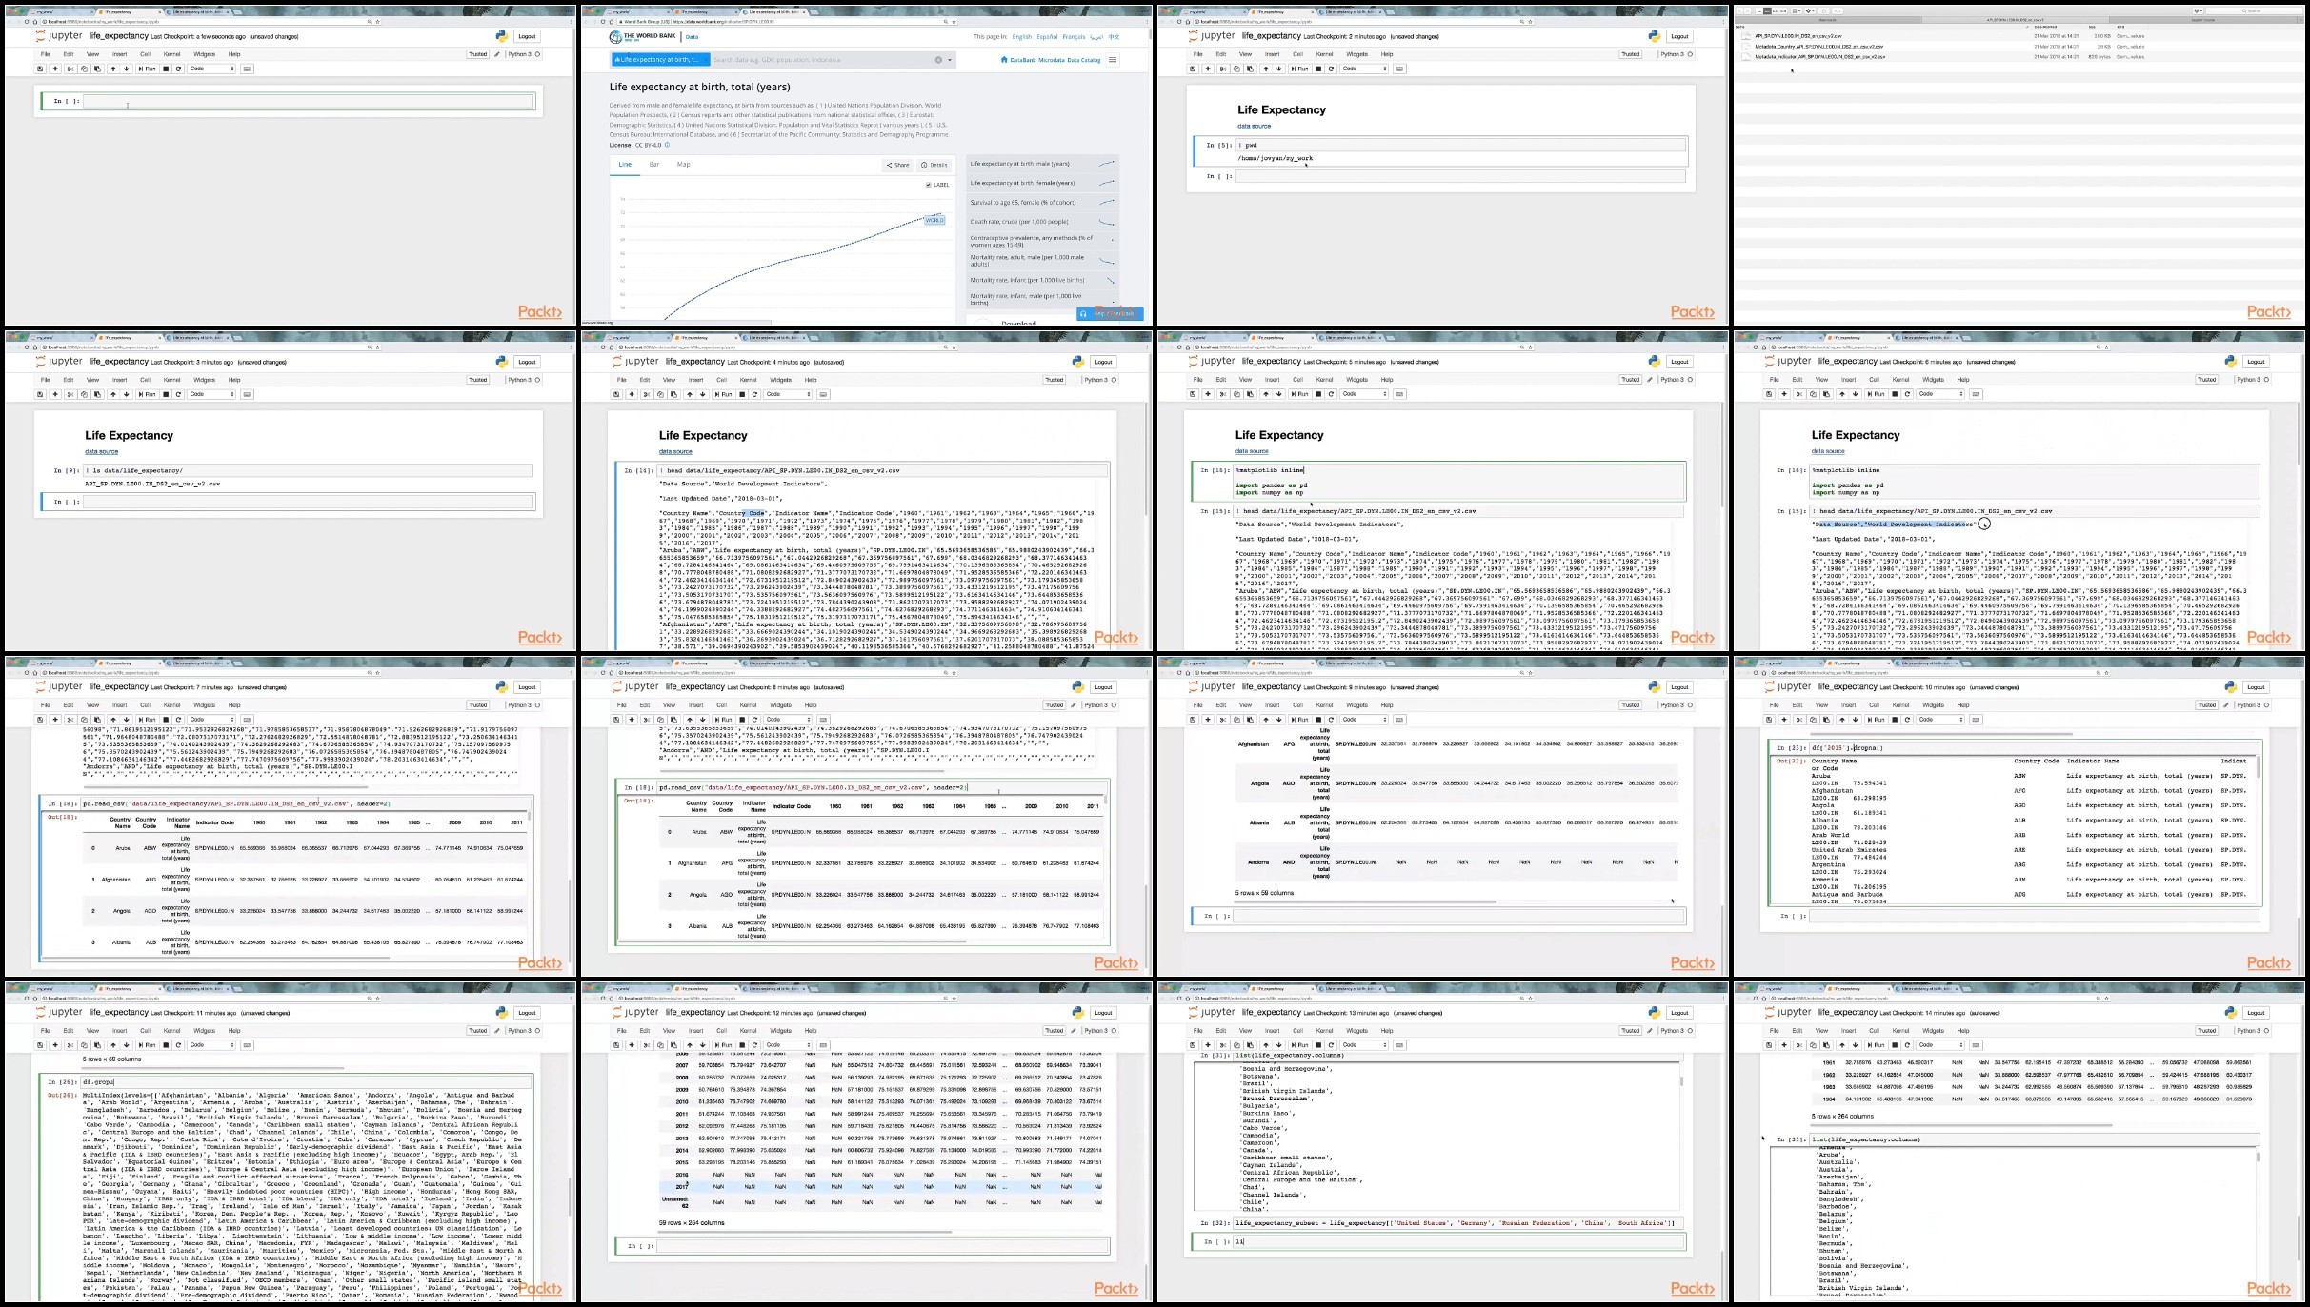Switch to the Bar tab on the World Bank chart
Viewport: 2310px width, 1307px height.
(654, 165)
